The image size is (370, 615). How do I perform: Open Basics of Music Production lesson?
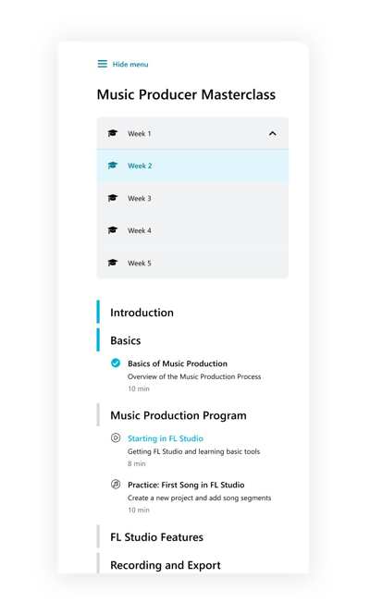click(x=178, y=363)
